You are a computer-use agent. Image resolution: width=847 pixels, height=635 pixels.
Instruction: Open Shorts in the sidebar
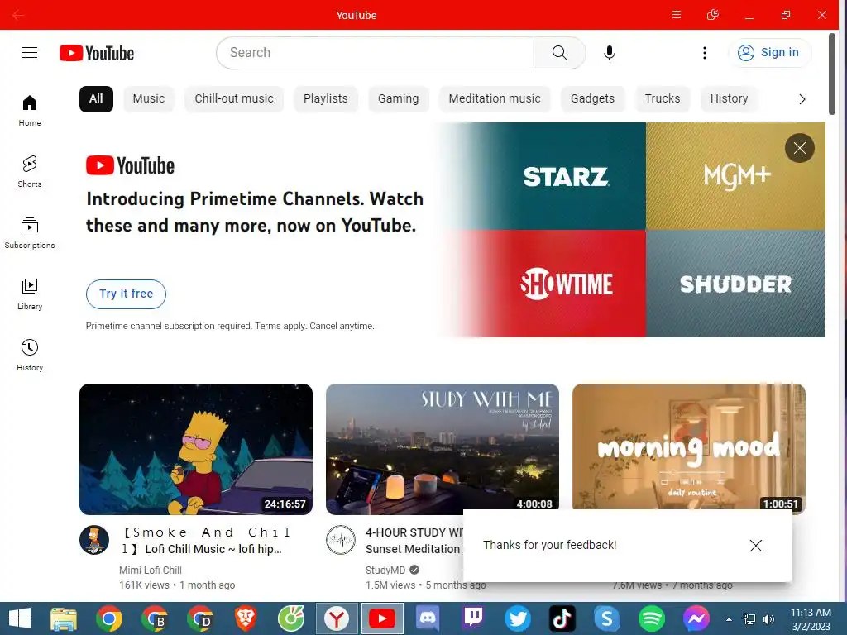pyautogui.click(x=30, y=172)
